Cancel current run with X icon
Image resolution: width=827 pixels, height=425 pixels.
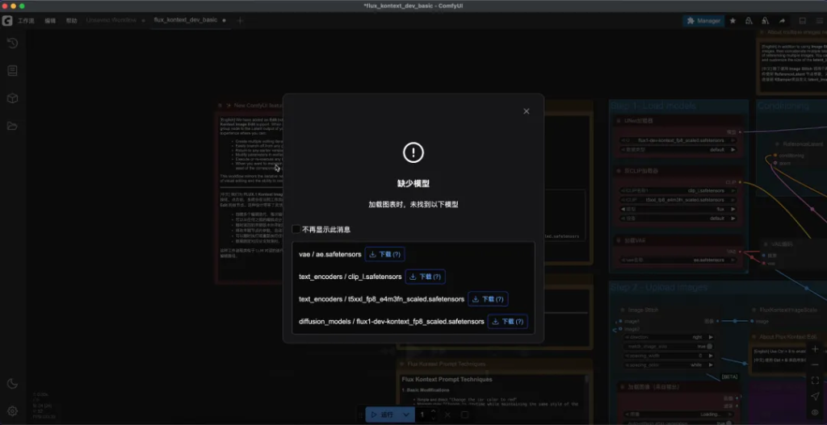[x=447, y=415]
